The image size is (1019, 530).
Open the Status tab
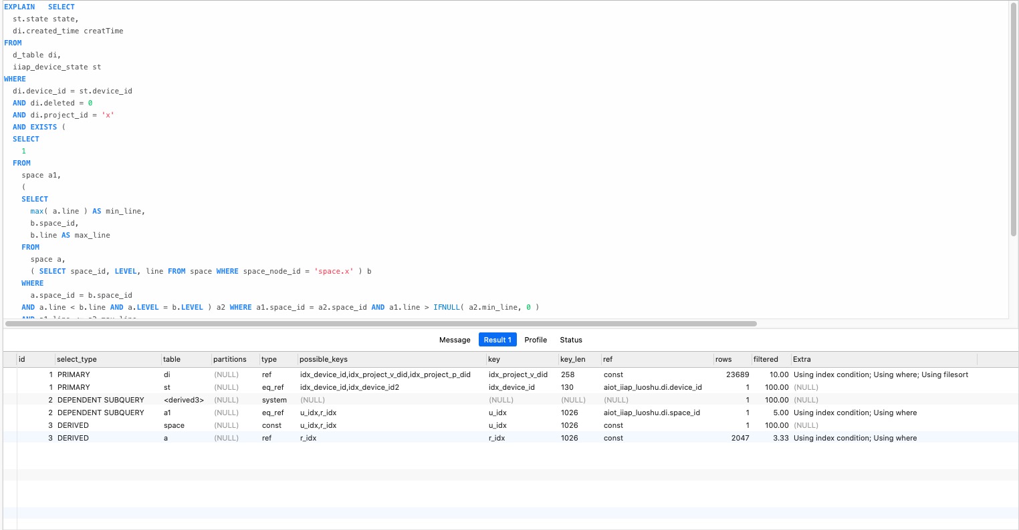point(571,340)
